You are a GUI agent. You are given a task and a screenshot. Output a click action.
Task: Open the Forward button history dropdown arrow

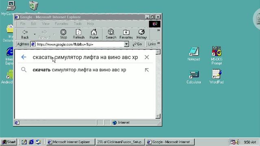(54, 34)
